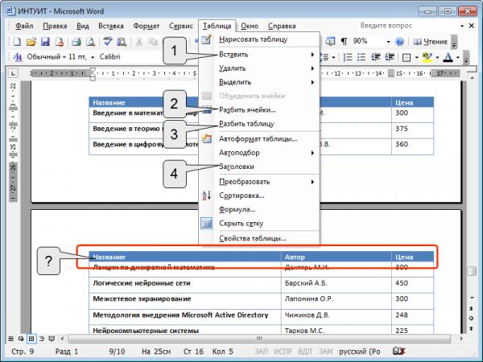Choose Разбить таблицу menu item
Screen dimensions: 483x362
pyautogui.click(x=259, y=124)
